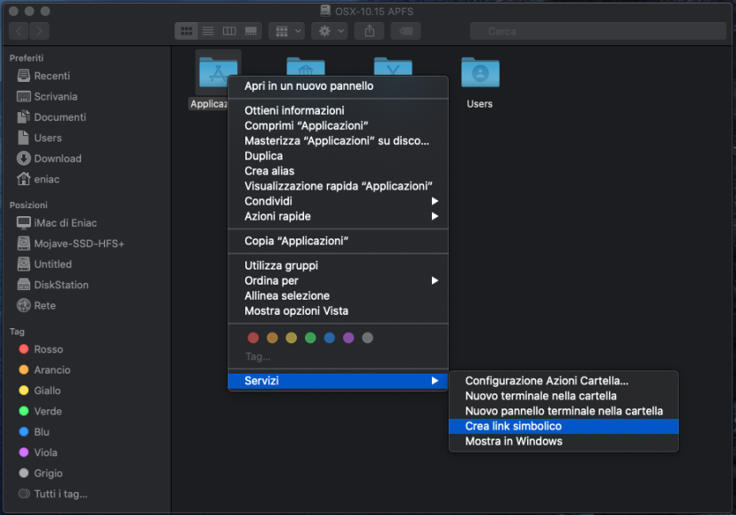The width and height of the screenshot is (736, 515).
Task: Go forward with the toolbar forward arrow
Action: pos(39,31)
